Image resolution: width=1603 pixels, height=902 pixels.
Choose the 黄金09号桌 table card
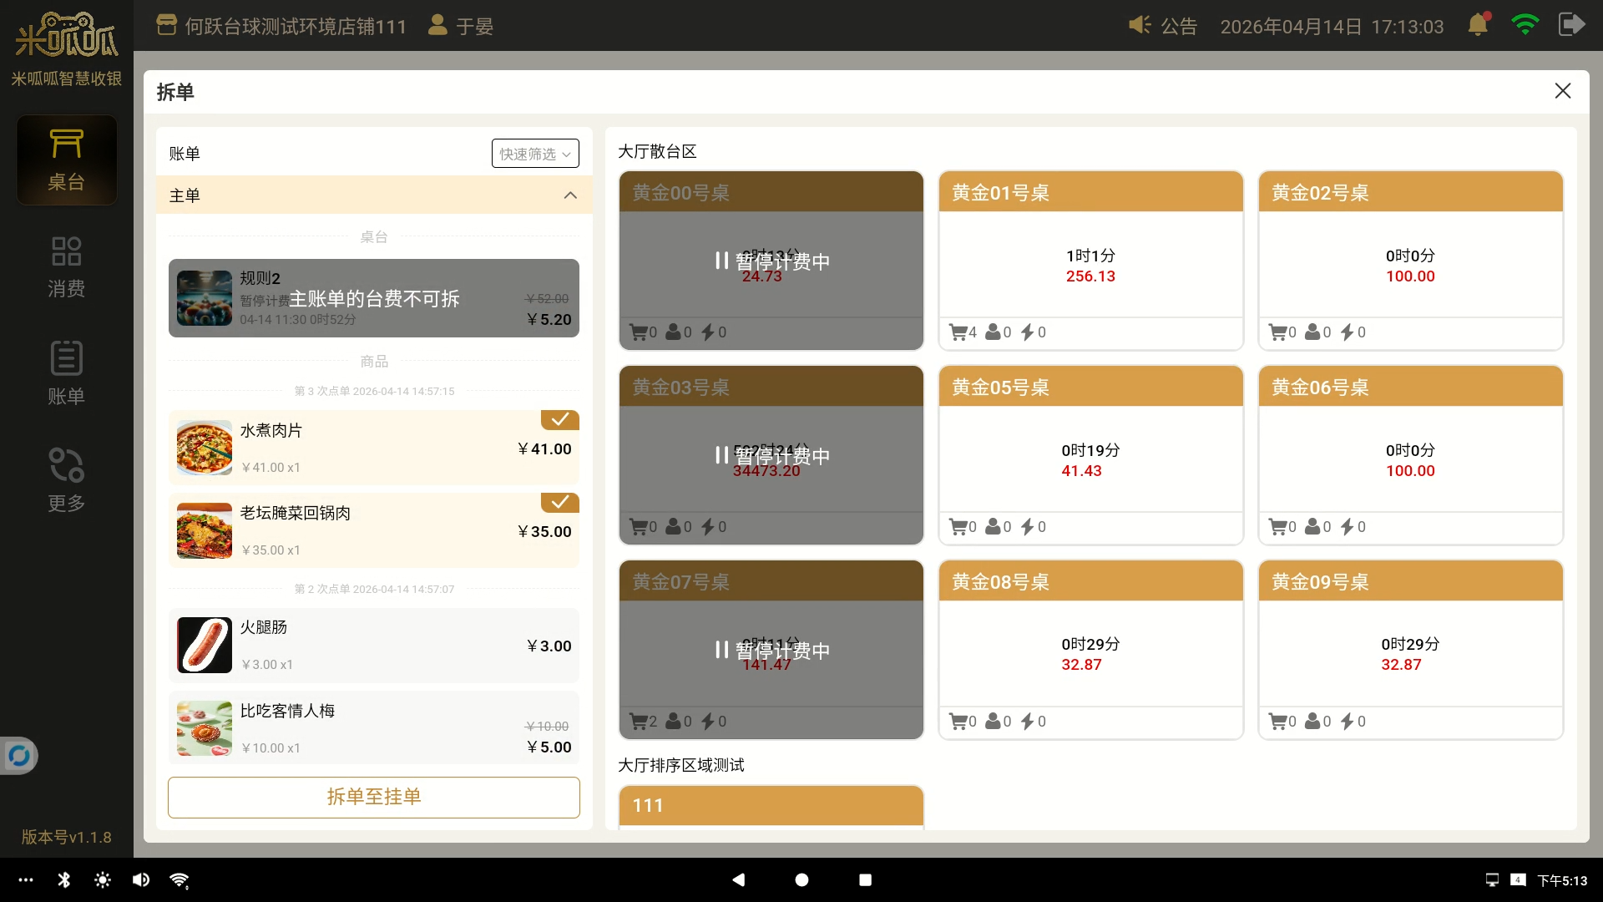click(x=1410, y=650)
